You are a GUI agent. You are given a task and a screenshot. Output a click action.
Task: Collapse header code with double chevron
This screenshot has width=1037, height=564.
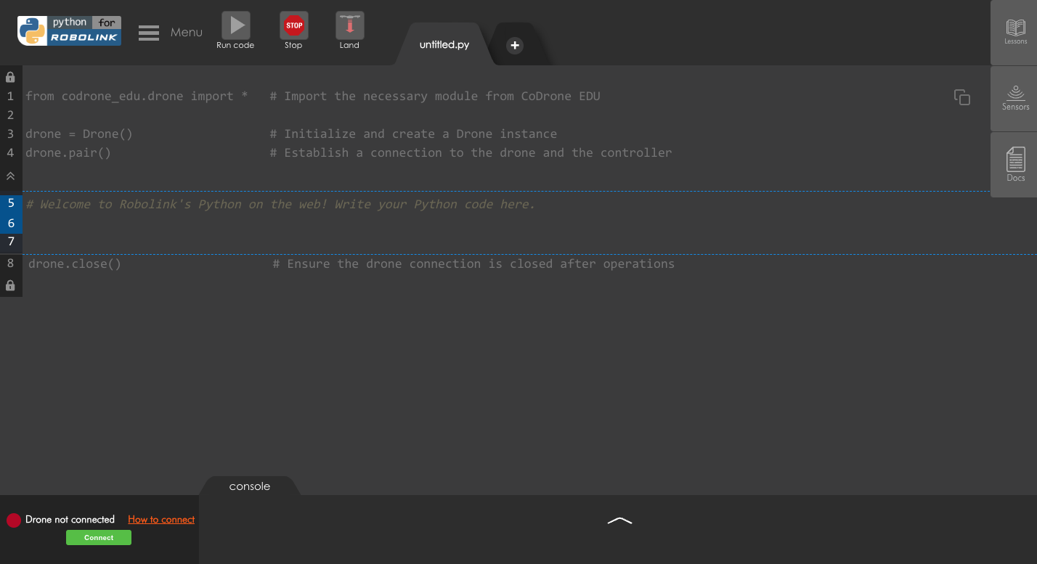pos(10,176)
